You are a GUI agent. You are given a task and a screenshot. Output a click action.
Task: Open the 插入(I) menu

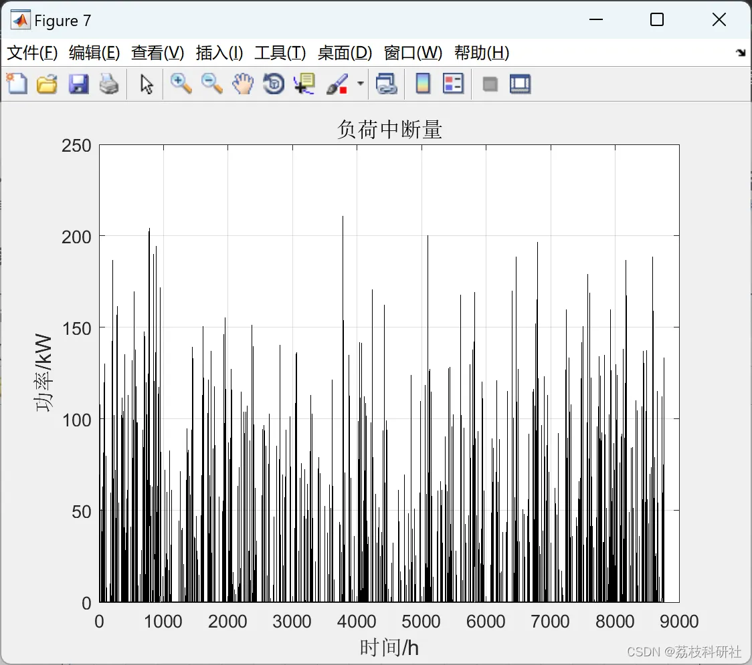point(219,53)
